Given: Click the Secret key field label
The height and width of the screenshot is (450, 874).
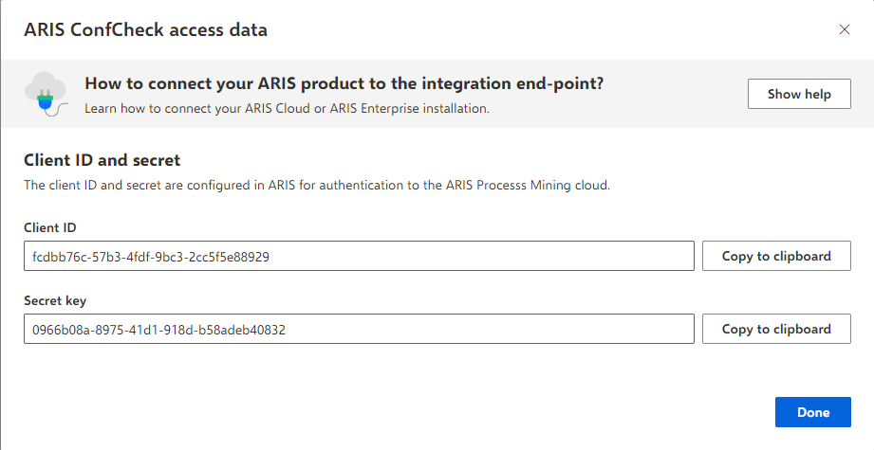Looking at the screenshot, I should [x=55, y=301].
